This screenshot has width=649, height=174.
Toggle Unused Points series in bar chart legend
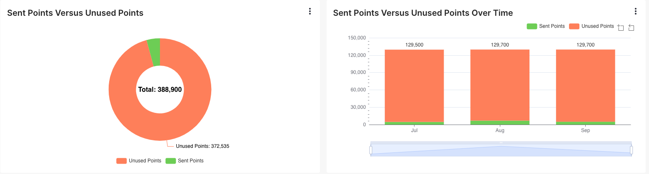tap(592, 26)
